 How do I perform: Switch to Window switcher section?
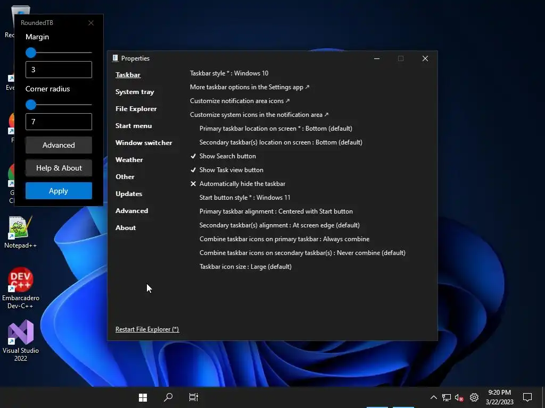pyautogui.click(x=144, y=142)
